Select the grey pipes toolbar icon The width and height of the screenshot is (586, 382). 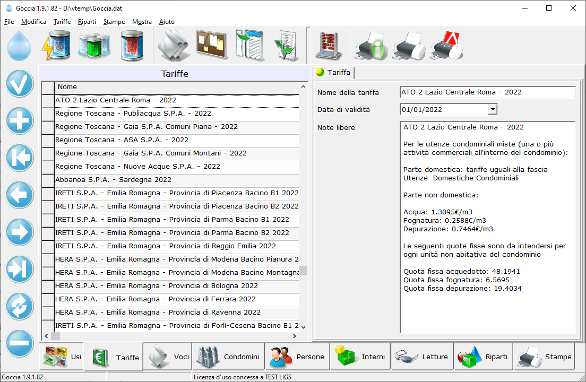click(x=174, y=46)
